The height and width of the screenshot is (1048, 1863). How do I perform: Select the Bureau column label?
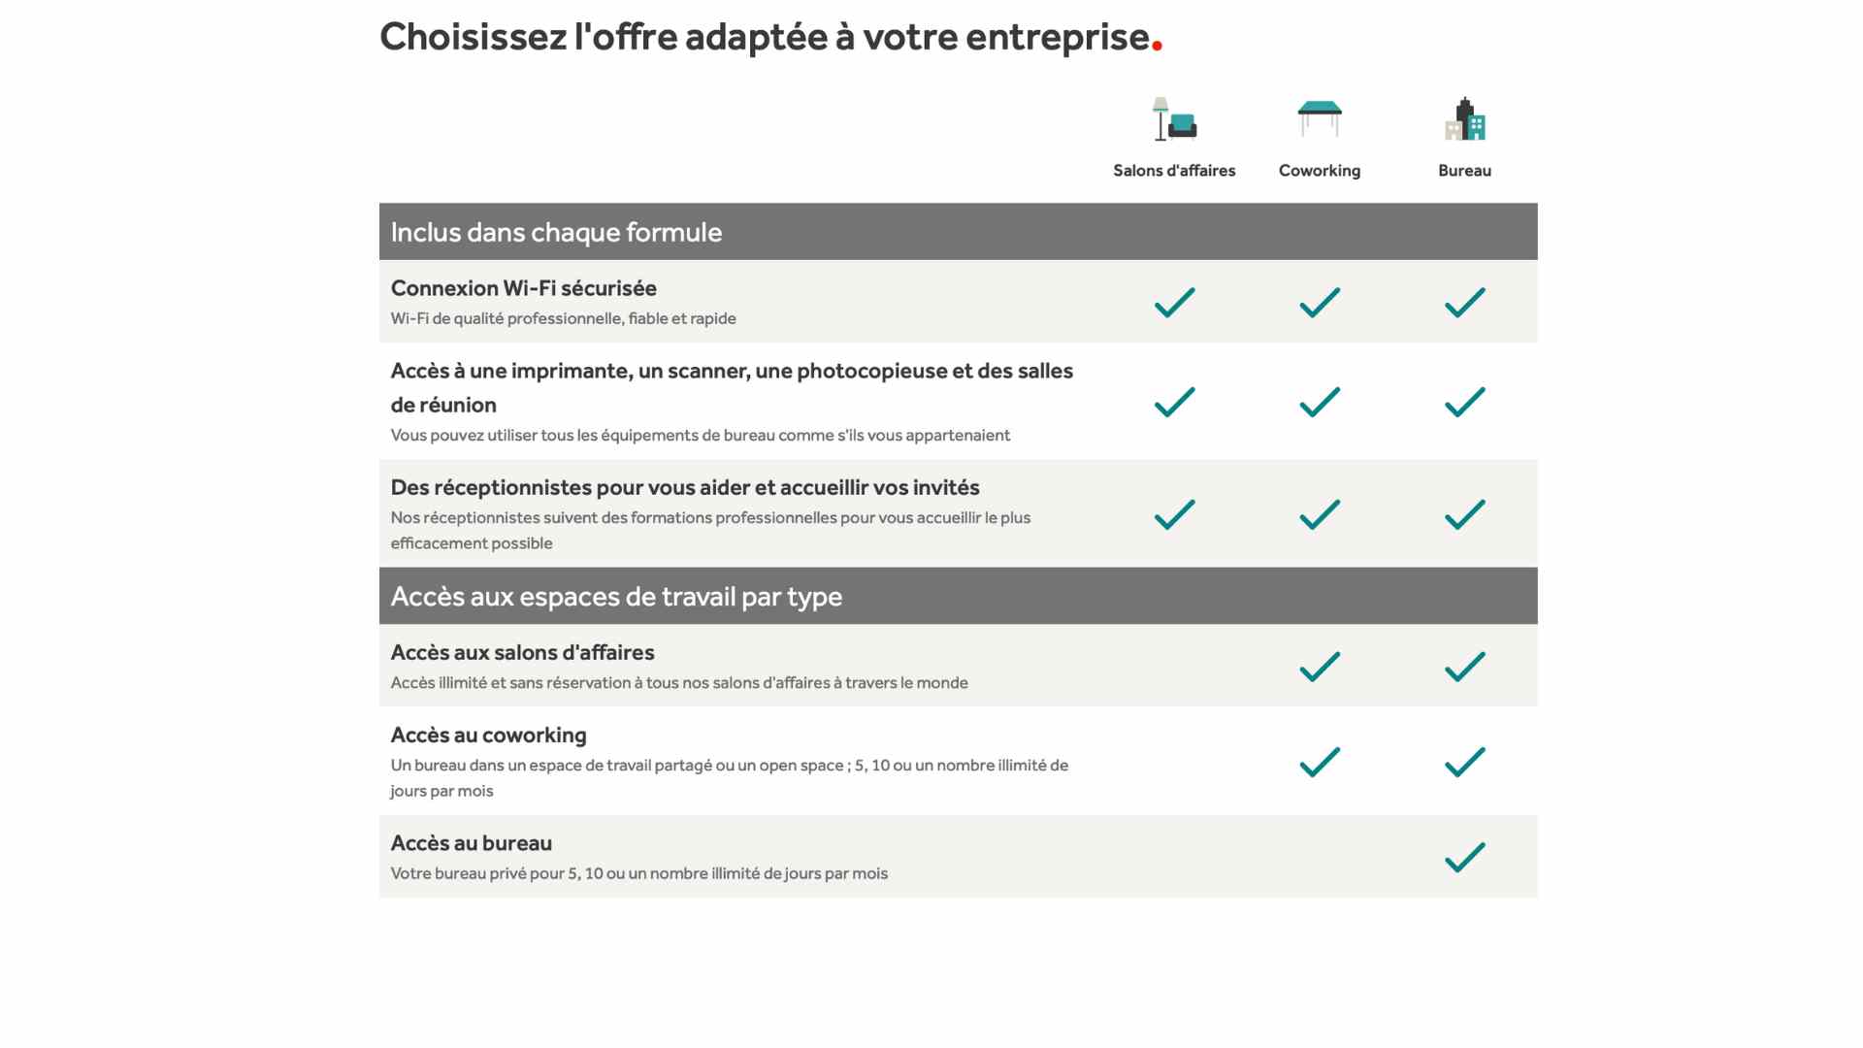(1465, 171)
